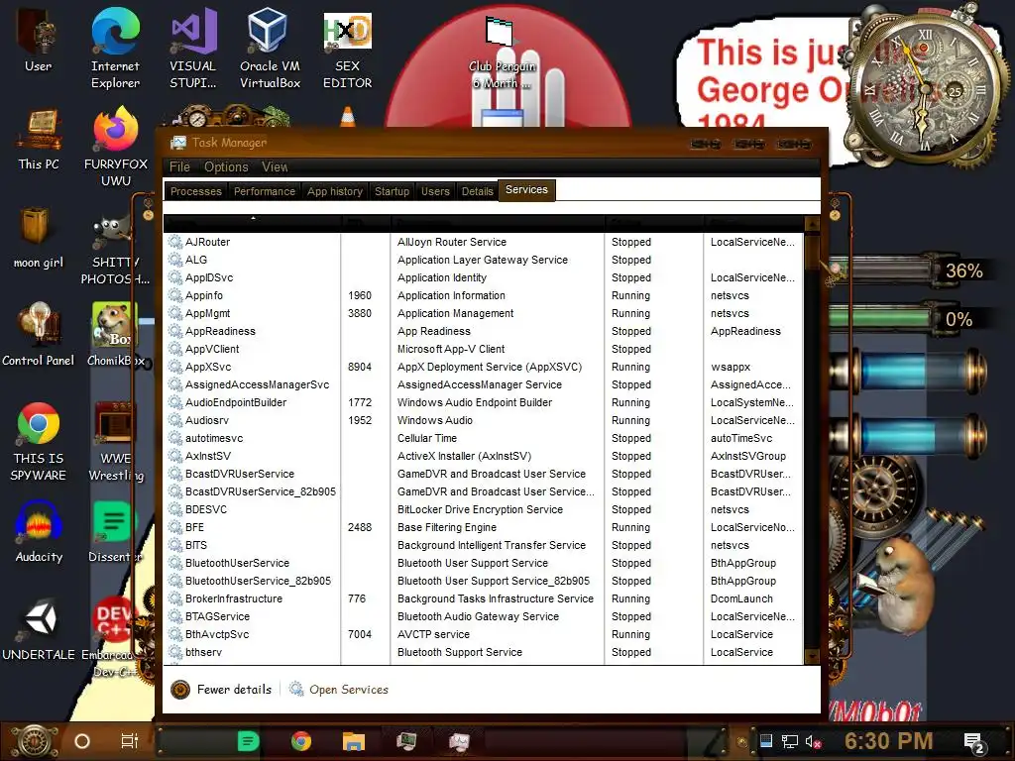Click the muted volume tray icon
Viewport: 1015px width, 761px height.
(x=813, y=741)
